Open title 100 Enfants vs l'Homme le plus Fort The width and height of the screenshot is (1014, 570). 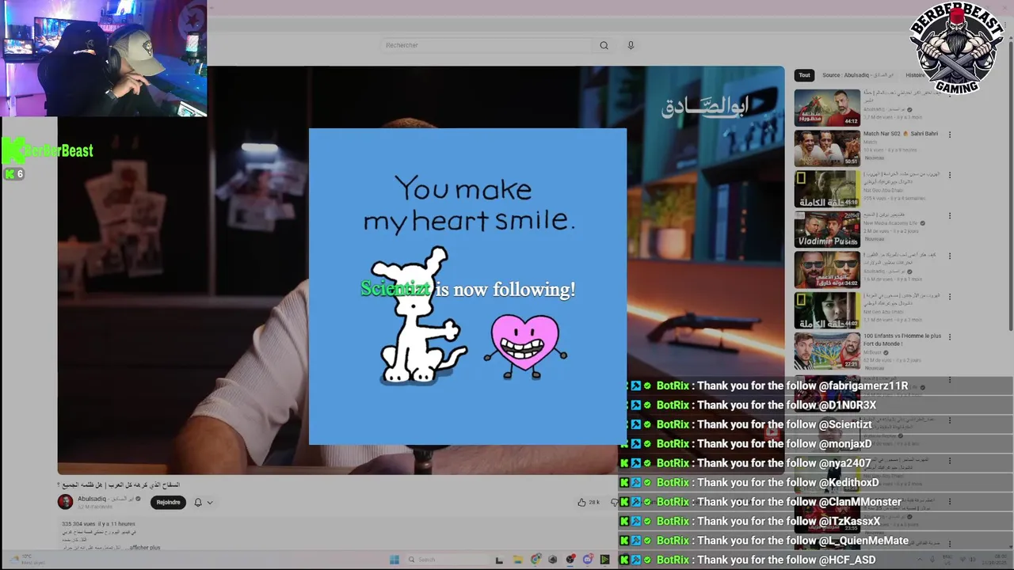[x=902, y=340]
